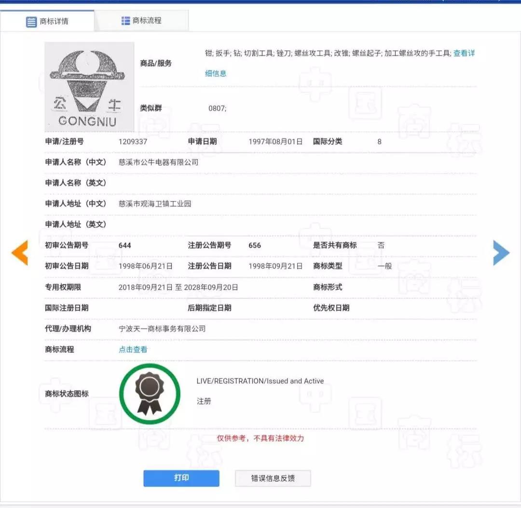Select the 申请人地址（英文） label
Image resolution: width=521 pixels, height=508 pixels.
[75, 225]
